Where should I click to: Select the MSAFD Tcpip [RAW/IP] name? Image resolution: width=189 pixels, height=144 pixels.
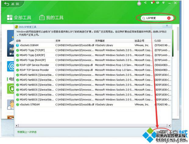33,60
